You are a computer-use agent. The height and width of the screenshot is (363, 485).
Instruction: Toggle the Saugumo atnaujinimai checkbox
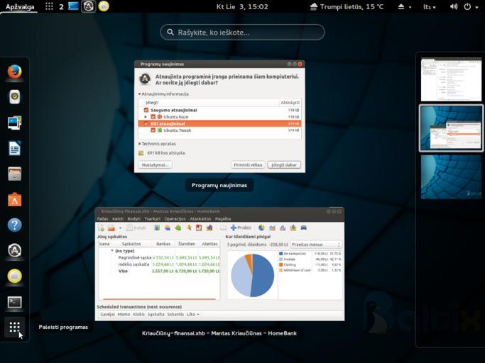[x=146, y=111]
